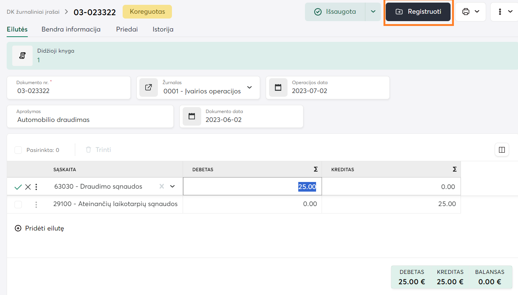Toggle the Pasirinkta select-all checkbox
Viewport: 518px width, 295px height.
18,150
